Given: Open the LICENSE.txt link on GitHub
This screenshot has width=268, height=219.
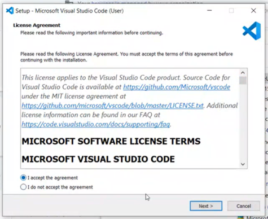Looking at the screenshot, I should 112,106.
